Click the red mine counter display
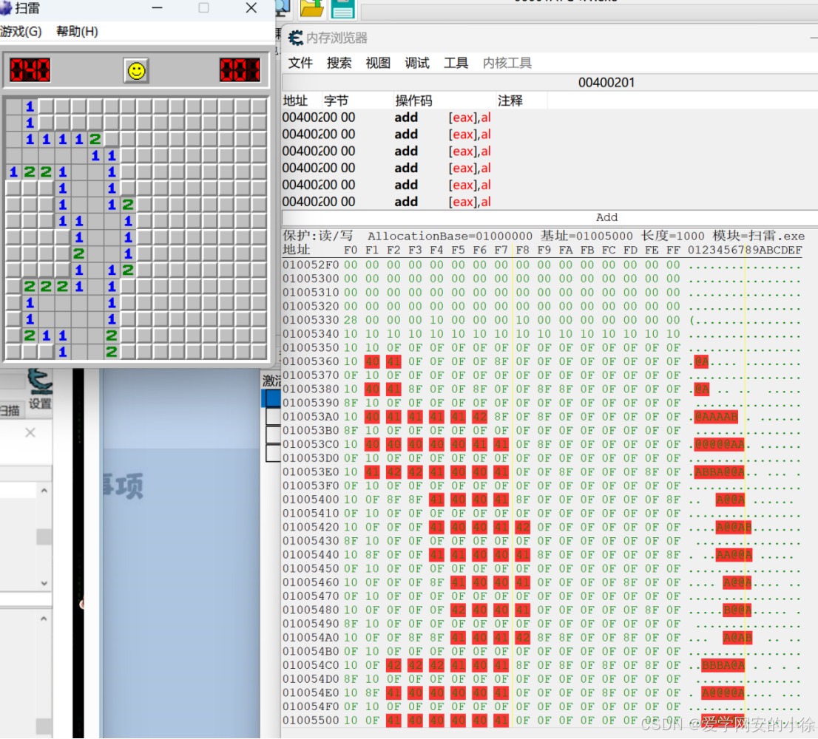The image size is (818, 739). [x=30, y=70]
